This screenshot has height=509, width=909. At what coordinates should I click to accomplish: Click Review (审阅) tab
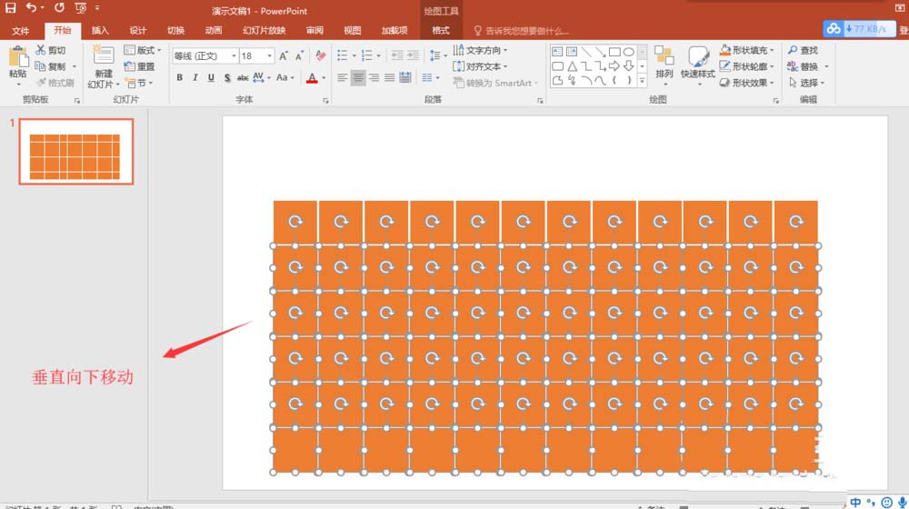click(x=315, y=31)
